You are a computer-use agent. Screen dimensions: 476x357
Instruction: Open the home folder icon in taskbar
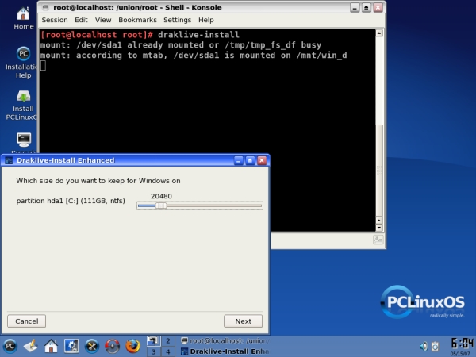tap(51, 346)
